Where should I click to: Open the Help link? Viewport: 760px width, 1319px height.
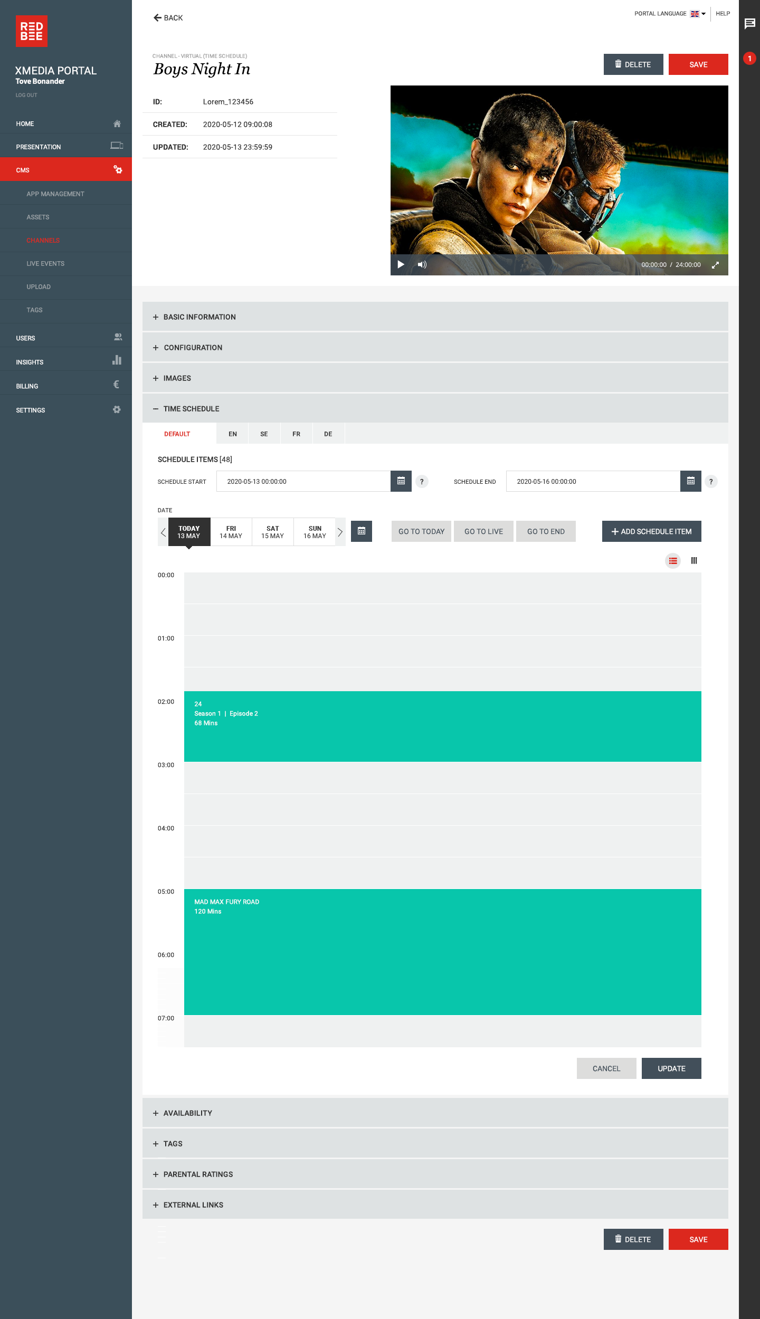tap(723, 14)
